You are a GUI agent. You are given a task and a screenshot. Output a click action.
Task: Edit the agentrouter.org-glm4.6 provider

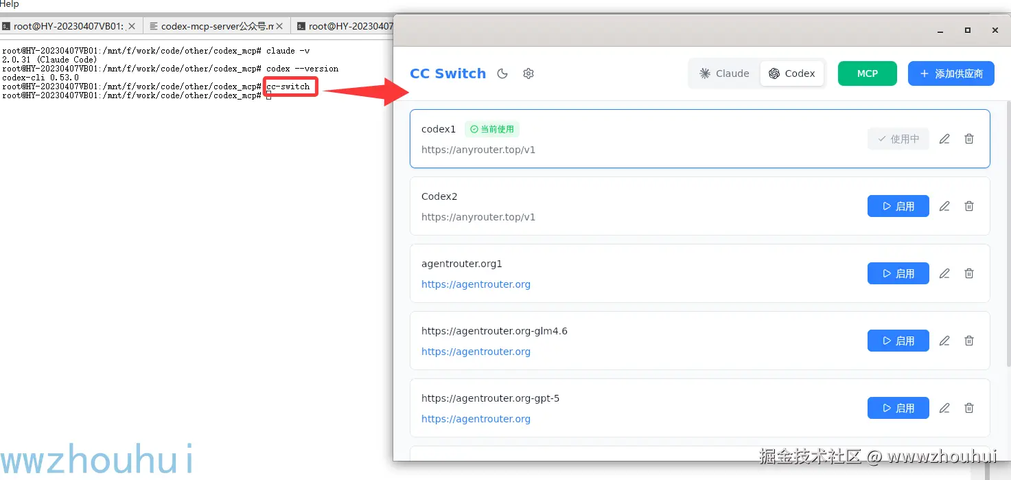(x=944, y=341)
